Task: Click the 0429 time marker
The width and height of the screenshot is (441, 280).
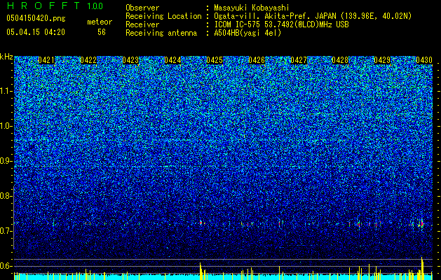Action: 382,60
